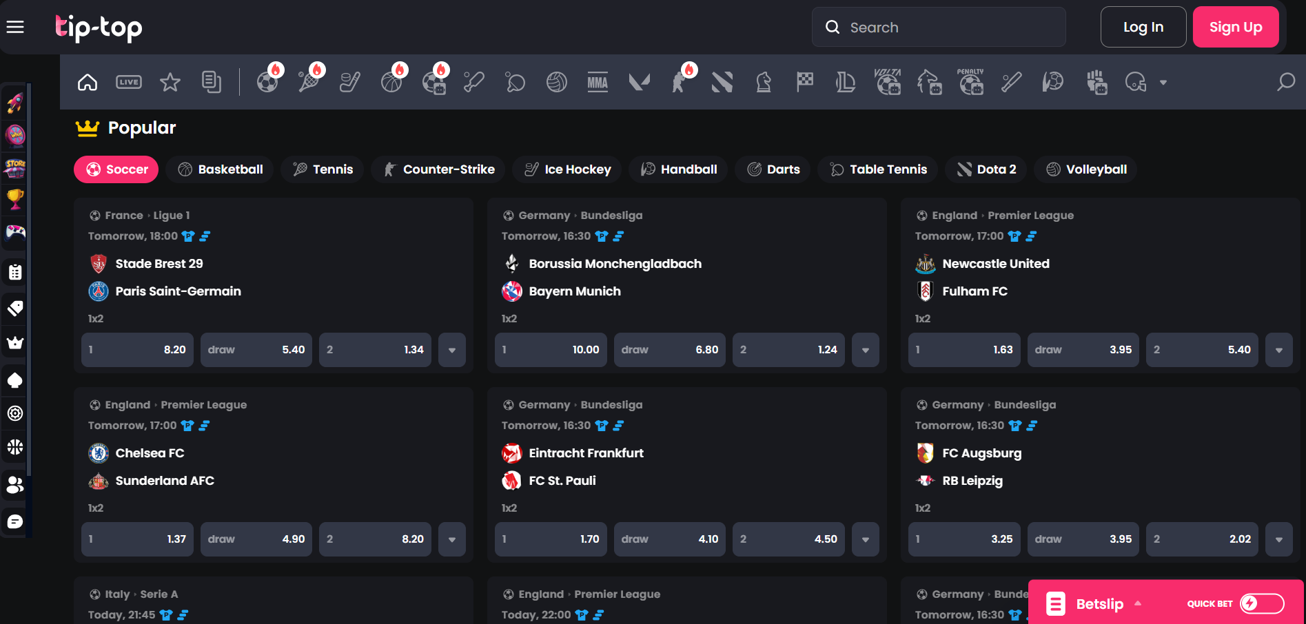This screenshot has width=1306, height=624.
Task: Bet on Chelsea FC win at 1.37
Action: click(x=137, y=539)
